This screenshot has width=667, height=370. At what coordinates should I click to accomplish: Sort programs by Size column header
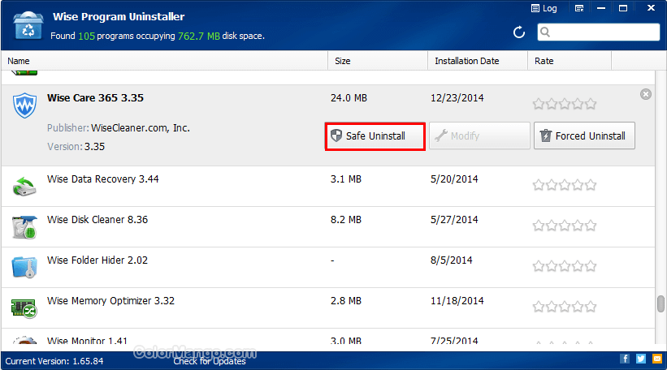378,61
